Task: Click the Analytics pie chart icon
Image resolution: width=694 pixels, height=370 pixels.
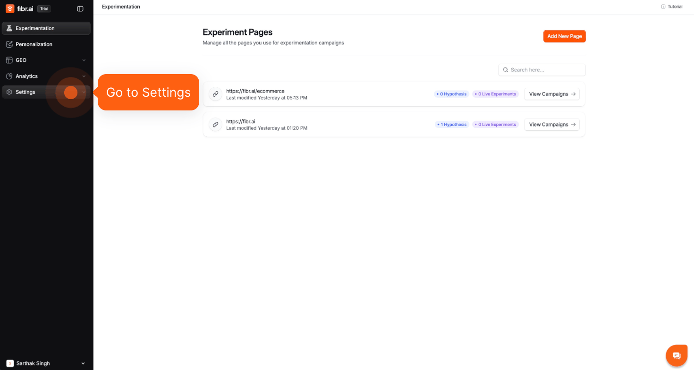Action: point(9,76)
